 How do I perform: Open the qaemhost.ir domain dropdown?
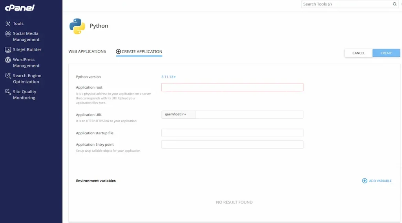click(x=179, y=114)
